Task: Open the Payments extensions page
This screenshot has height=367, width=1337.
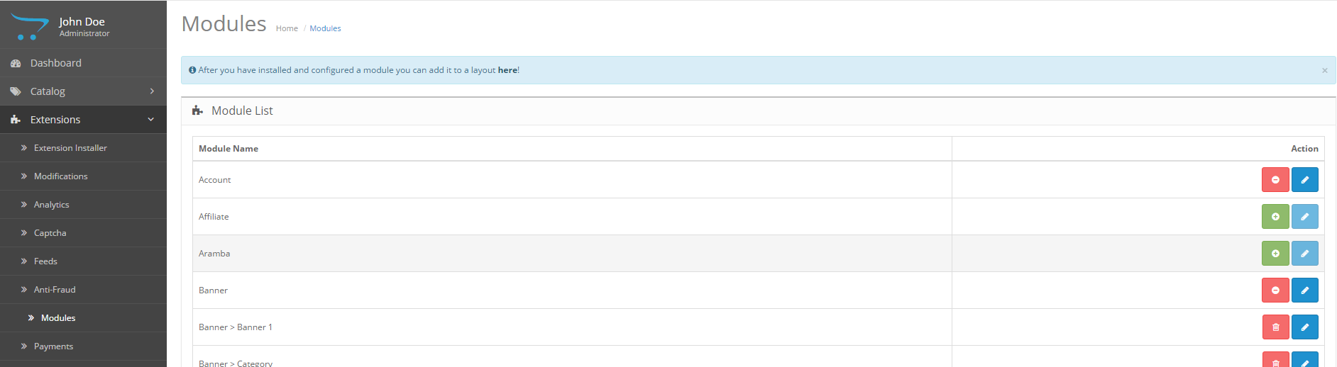Action: [x=83, y=346]
